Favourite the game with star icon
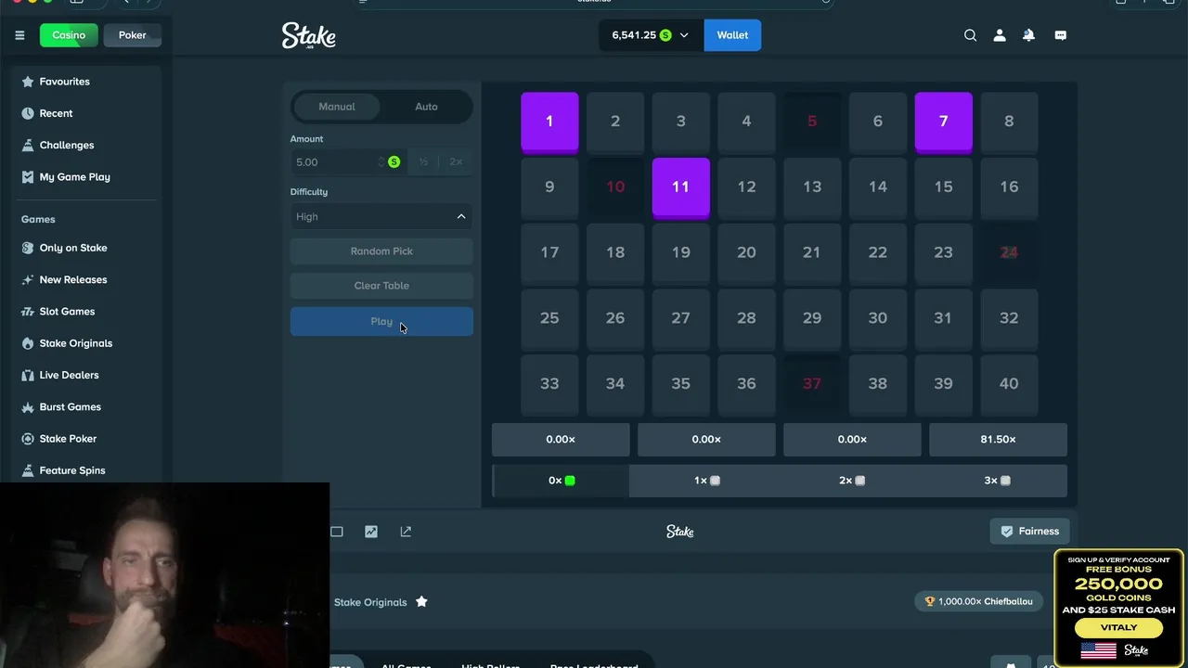The image size is (1188, 668). tap(421, 601)
